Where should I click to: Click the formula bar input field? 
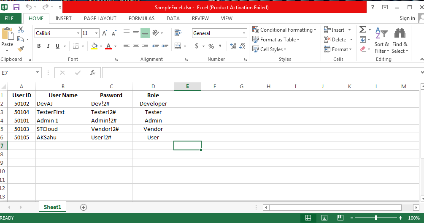click(x=261, y=73)
